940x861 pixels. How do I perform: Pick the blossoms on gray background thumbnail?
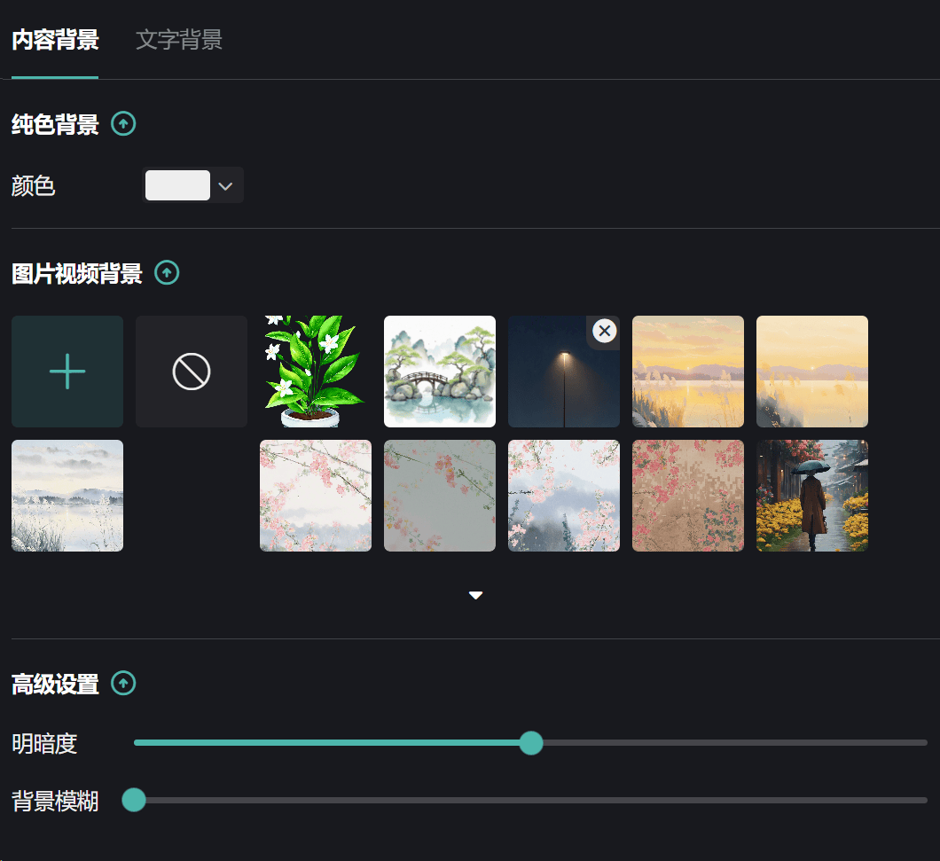coord(440,496)
